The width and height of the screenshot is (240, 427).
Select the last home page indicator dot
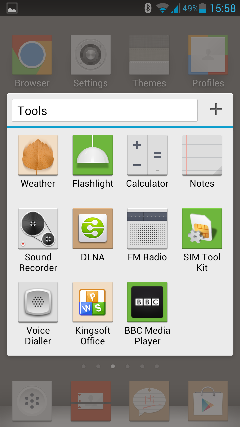pyautogui.click(x=157, y=366)
